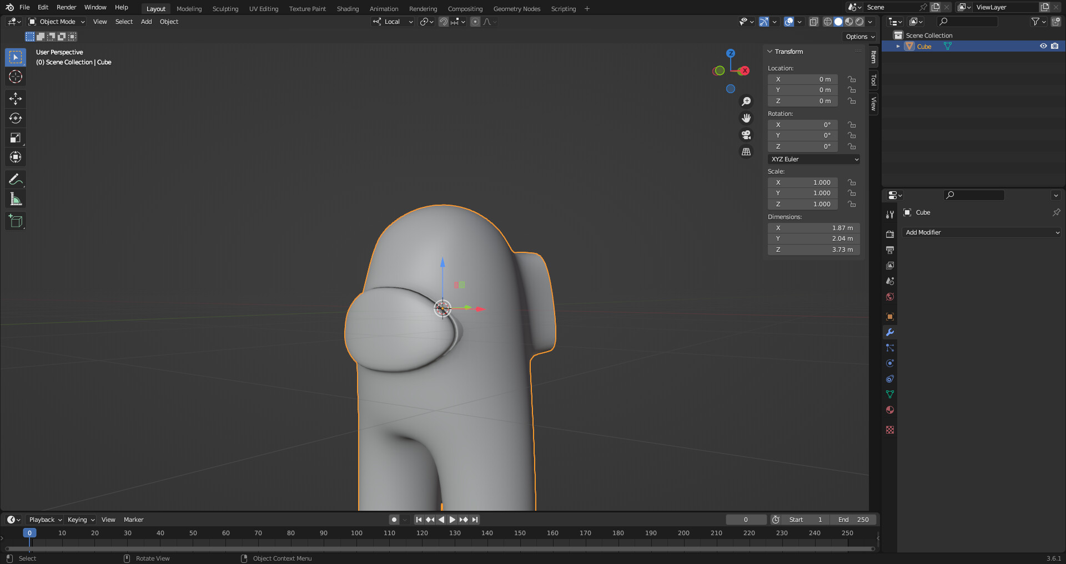Viewport: 1066px width, 564px height.
Task: Hide the Cube in viewport
Action: (1043, 46)
